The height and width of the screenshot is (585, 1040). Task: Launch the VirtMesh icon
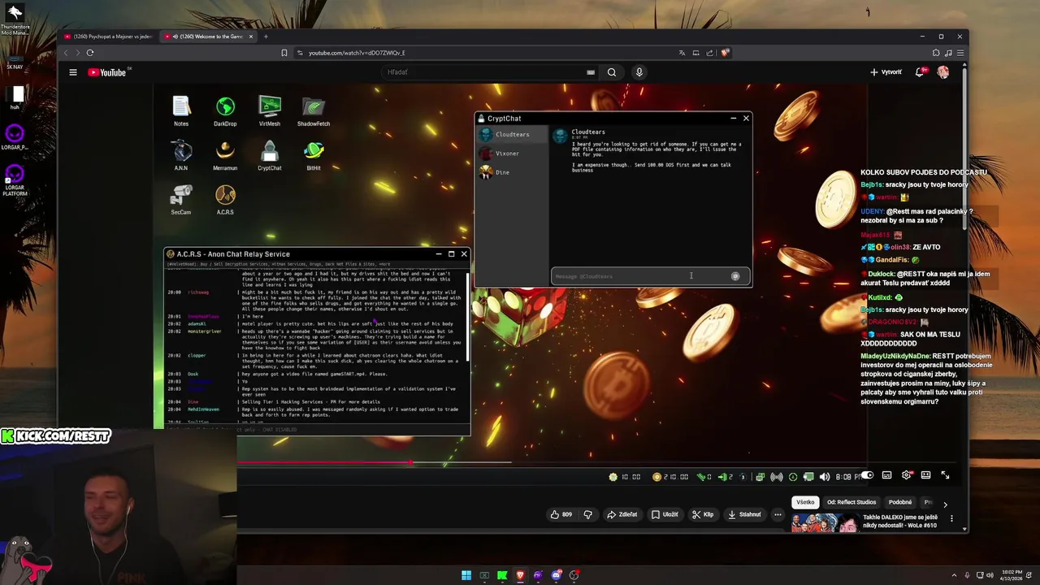click(270, 111)
